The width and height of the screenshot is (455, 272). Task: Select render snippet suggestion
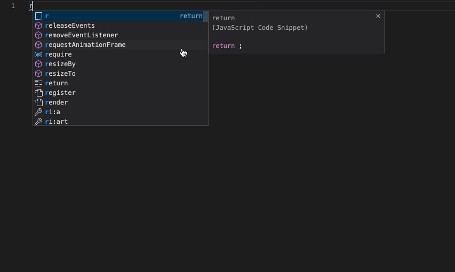(120, 102)
